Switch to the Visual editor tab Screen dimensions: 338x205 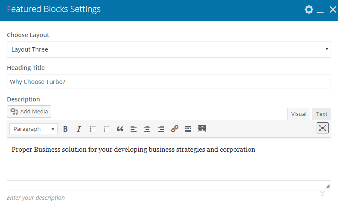click(x=299, y=114)
